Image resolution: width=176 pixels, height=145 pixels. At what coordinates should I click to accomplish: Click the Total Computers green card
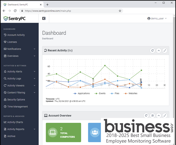click(63, 133)
